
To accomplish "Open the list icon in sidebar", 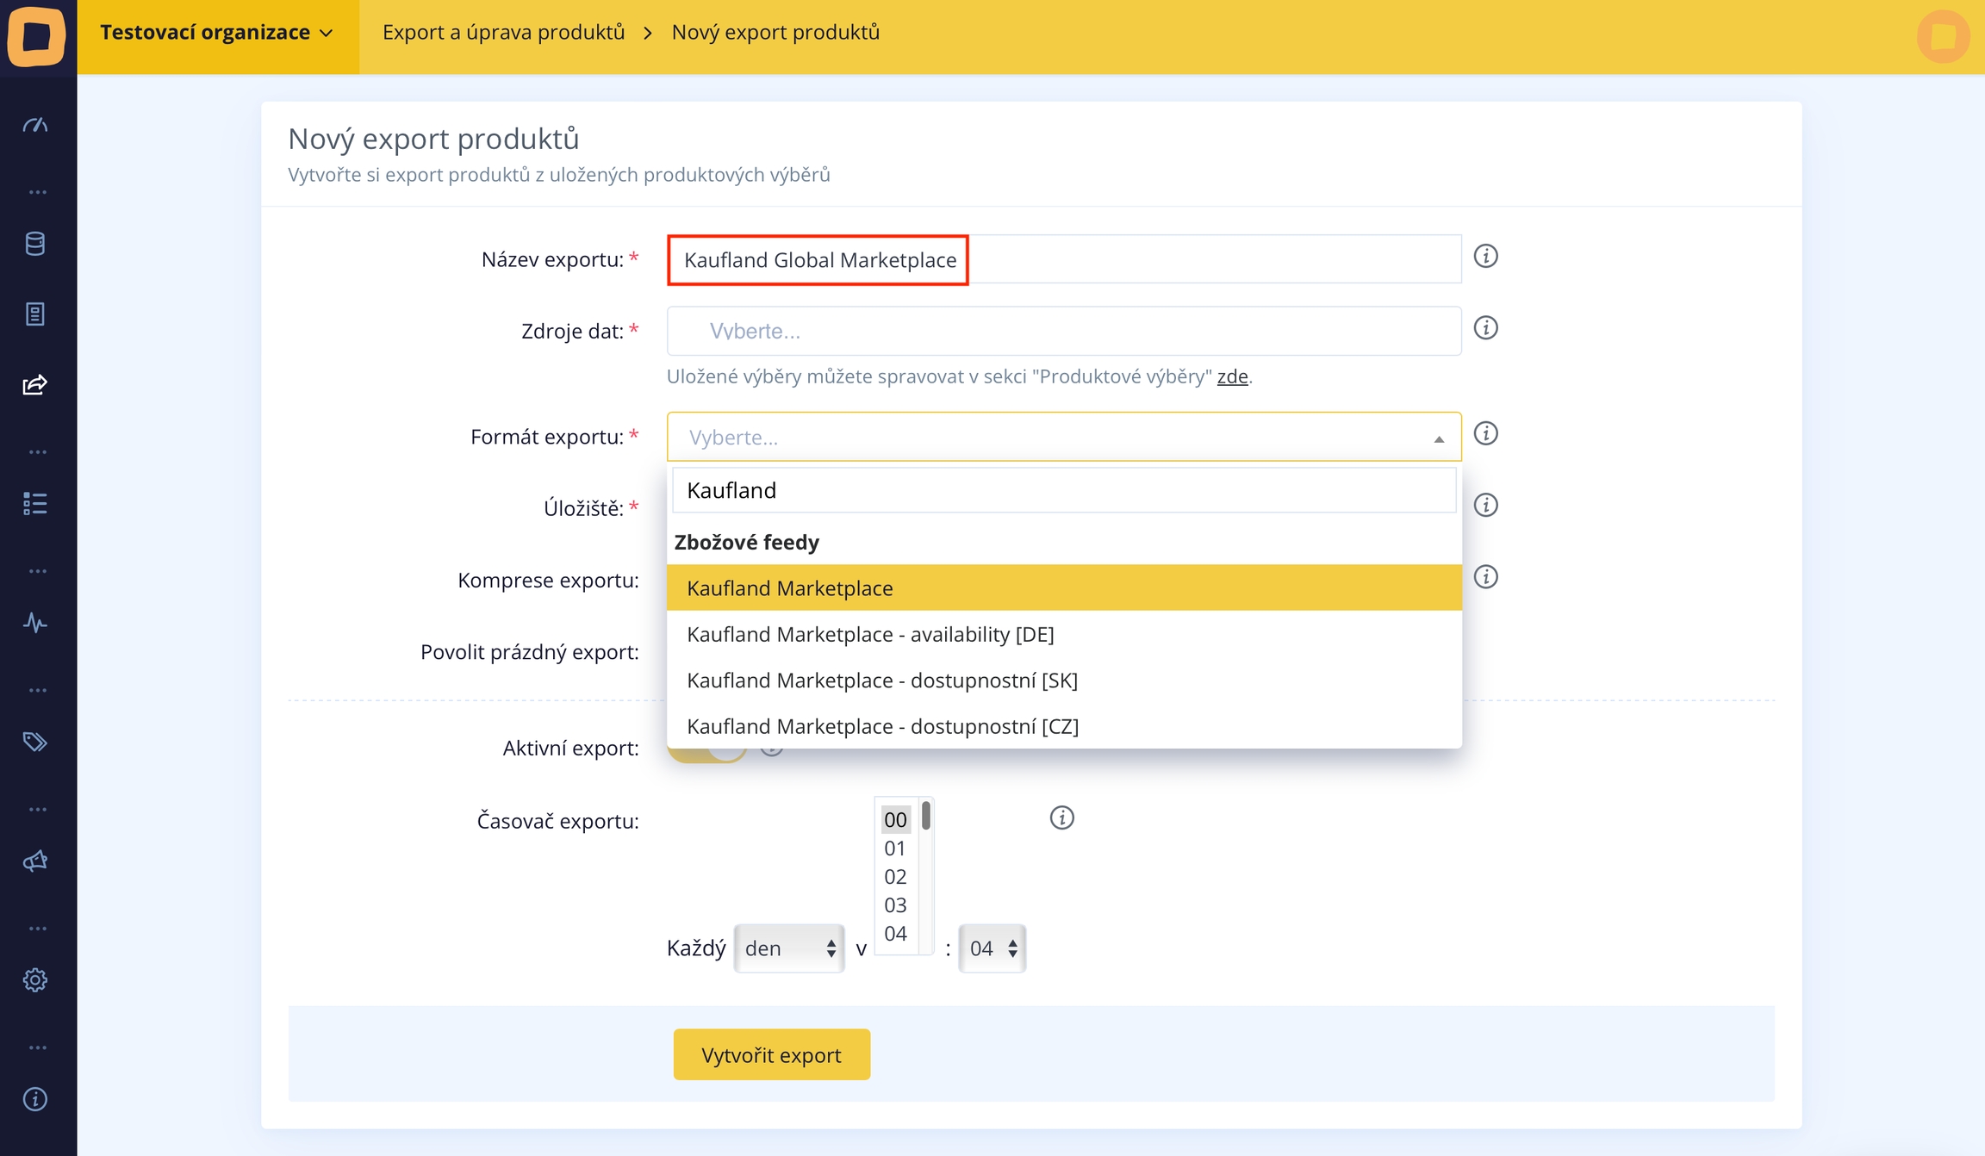I will (x=34, y=503).
